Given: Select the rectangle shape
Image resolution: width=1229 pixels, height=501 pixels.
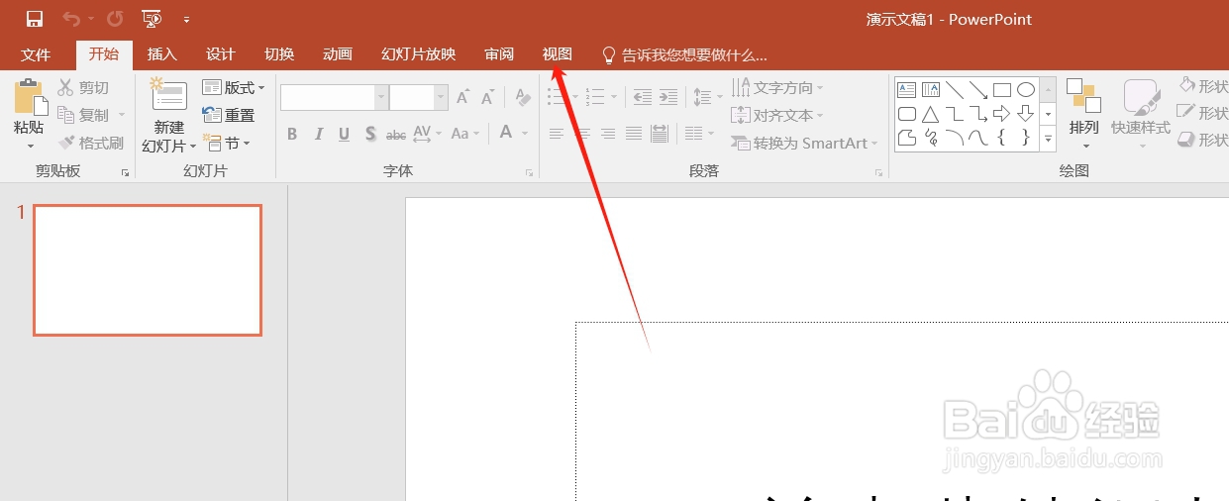Looking at the screenshot, I should 1002,89.
